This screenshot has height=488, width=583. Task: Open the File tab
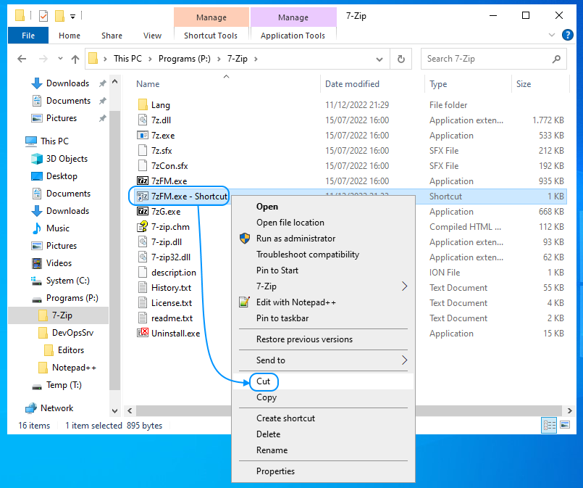[28, 36]
